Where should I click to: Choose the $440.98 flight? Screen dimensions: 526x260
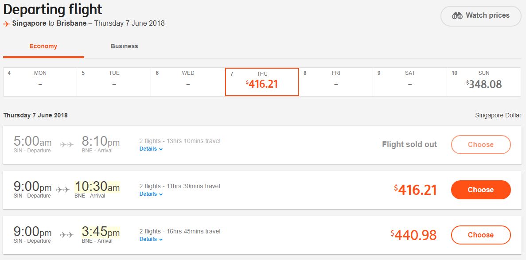(x=480, y=235)
